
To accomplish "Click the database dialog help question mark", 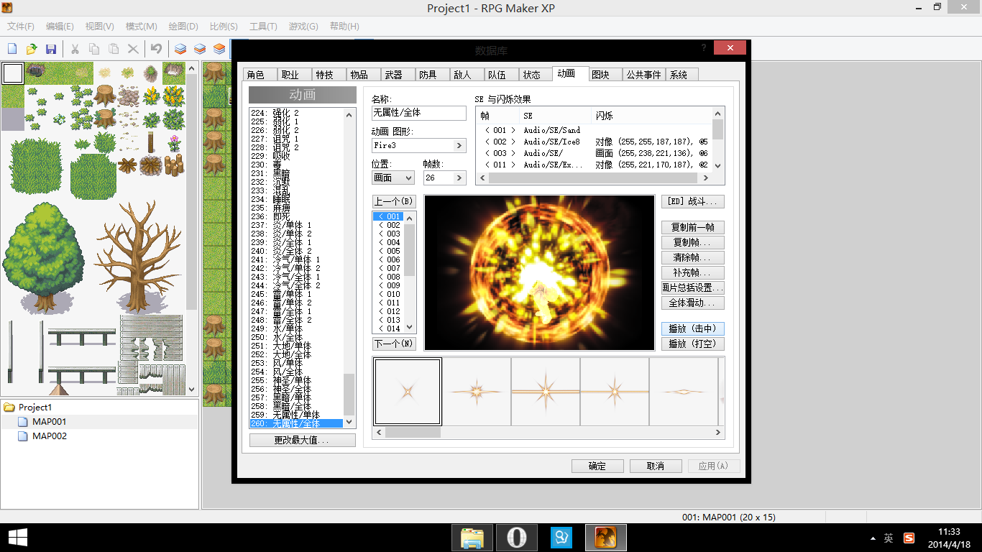I will pyautogui.click(x=704, y=47).
